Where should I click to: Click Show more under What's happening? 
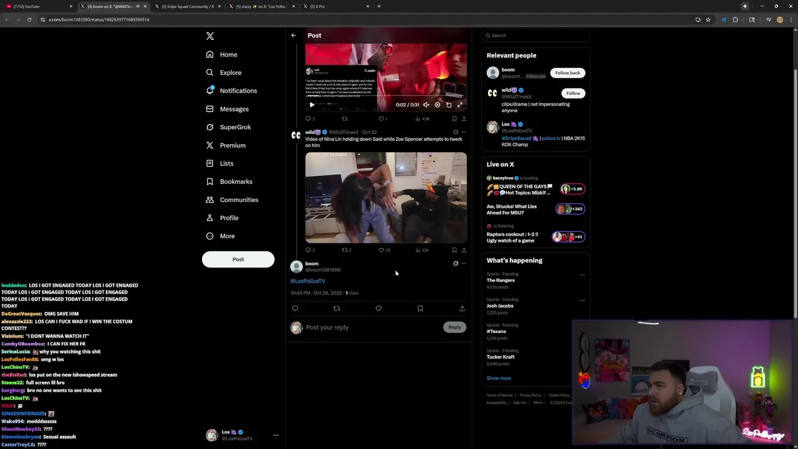[499, 379]
